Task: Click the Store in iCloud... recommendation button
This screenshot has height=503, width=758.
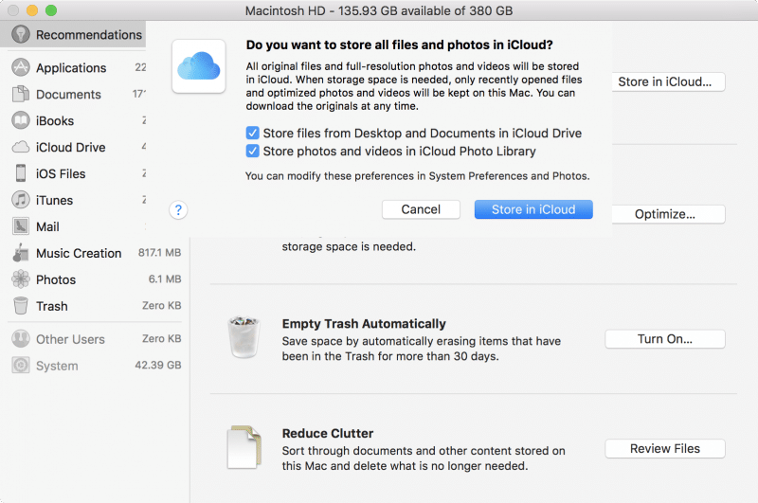Action: point(668,81)
